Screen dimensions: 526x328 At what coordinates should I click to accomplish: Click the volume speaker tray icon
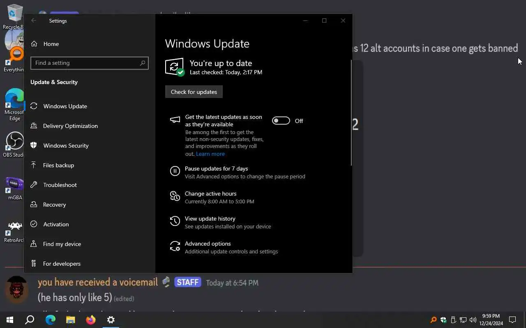click(x=473, y=320)
